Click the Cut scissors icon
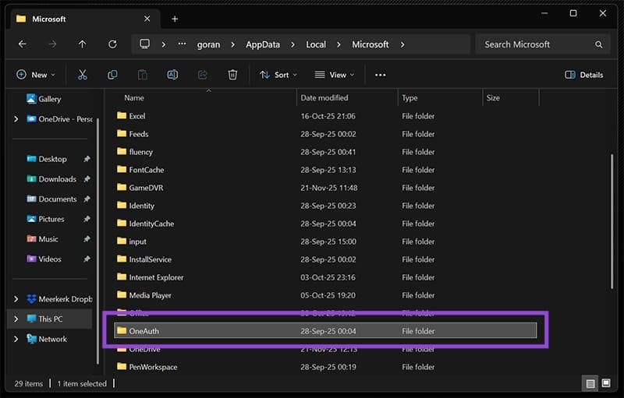The image size is (624, 398). click(x=83, y=75)
